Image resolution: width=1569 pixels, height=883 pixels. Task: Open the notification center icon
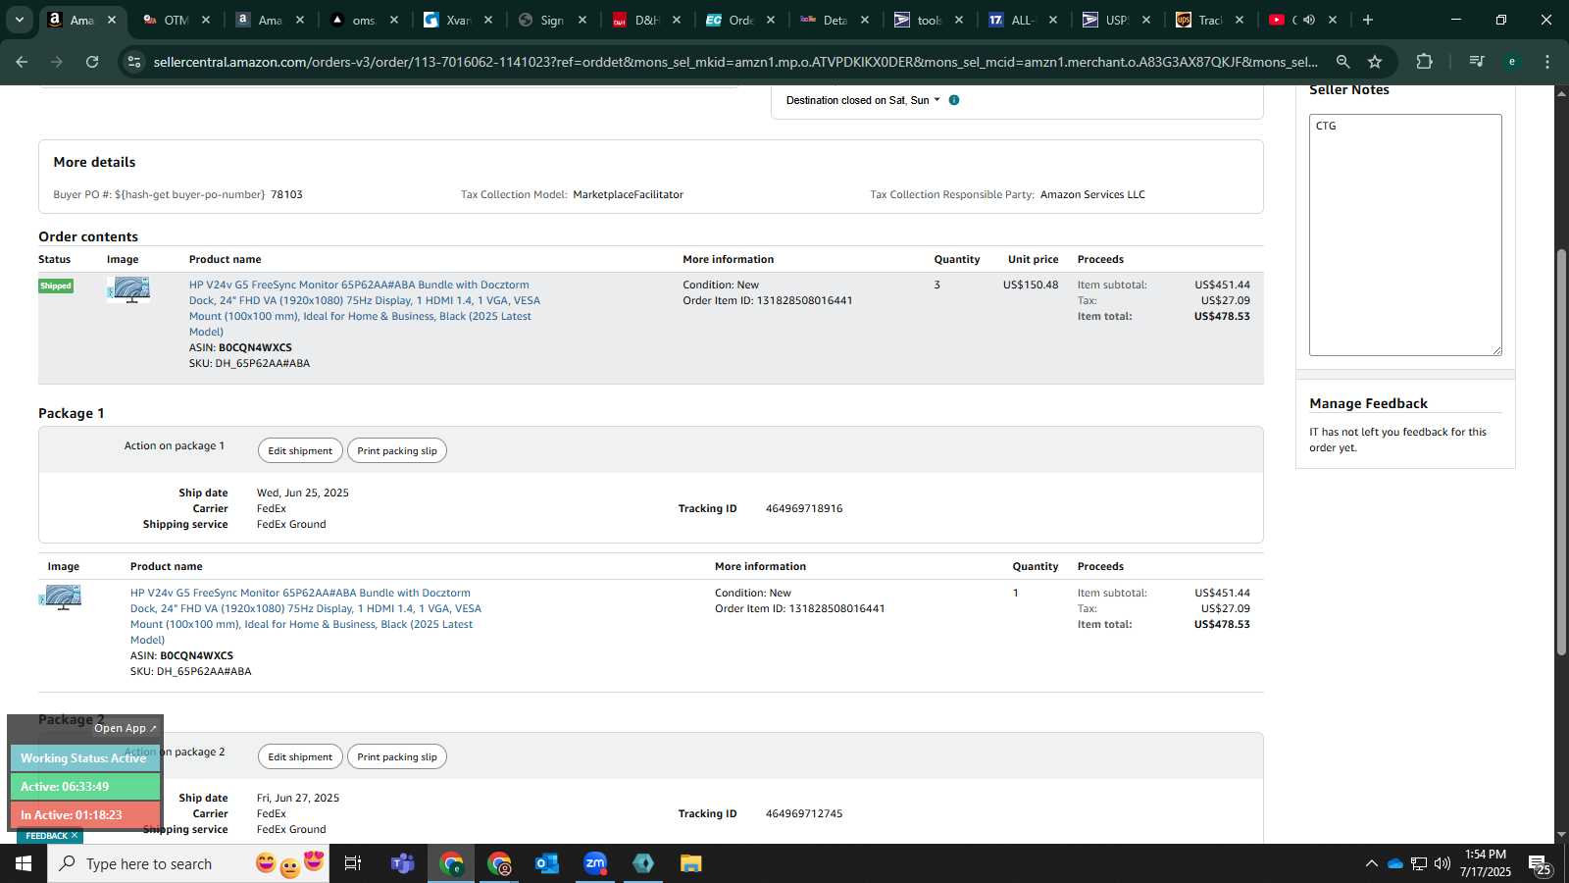1540,864
